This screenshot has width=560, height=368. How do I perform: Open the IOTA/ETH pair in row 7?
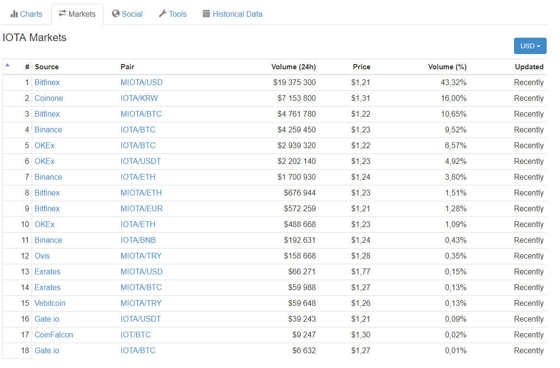(138, 177)
